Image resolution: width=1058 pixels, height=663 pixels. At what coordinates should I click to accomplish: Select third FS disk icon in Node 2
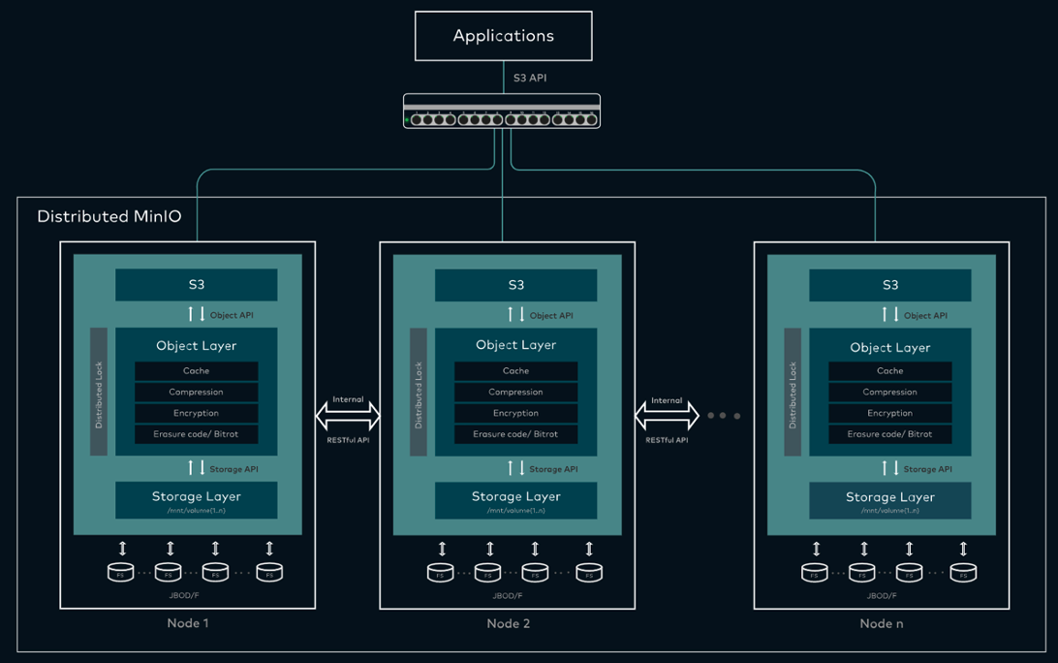535,573
